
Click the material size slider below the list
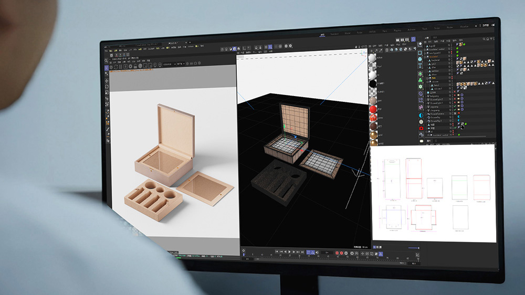[414, 248]
